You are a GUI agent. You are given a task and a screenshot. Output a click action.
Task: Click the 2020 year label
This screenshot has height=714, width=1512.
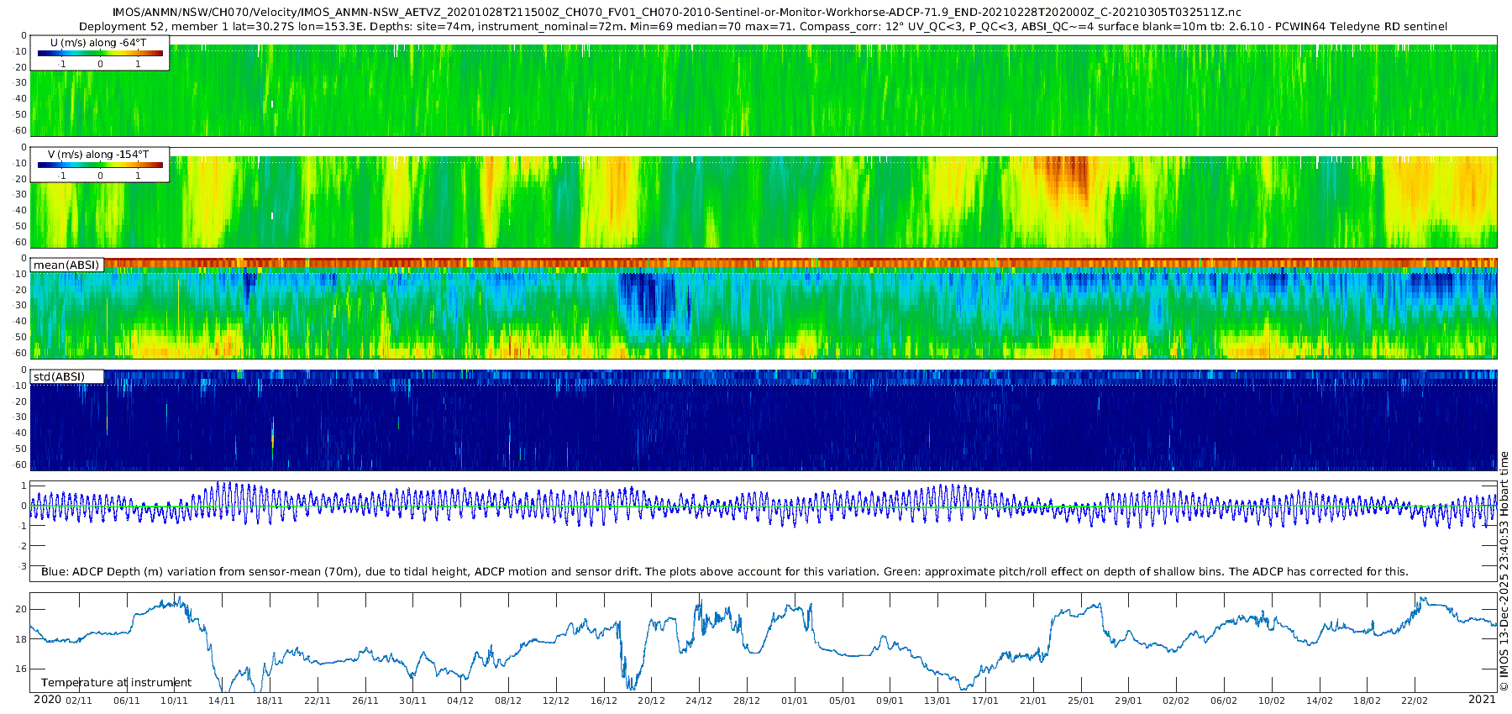[47, 700]
